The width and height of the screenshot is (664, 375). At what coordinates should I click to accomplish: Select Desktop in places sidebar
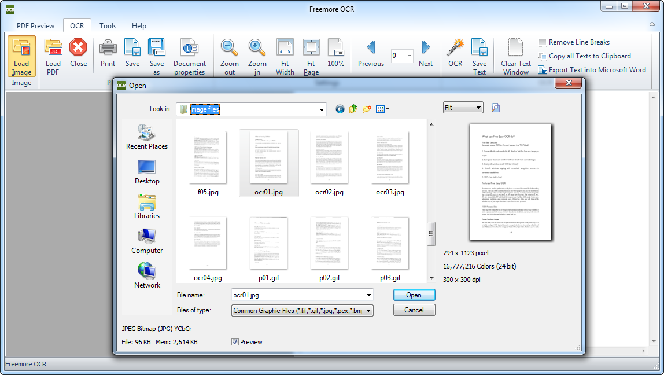(147, 172)
